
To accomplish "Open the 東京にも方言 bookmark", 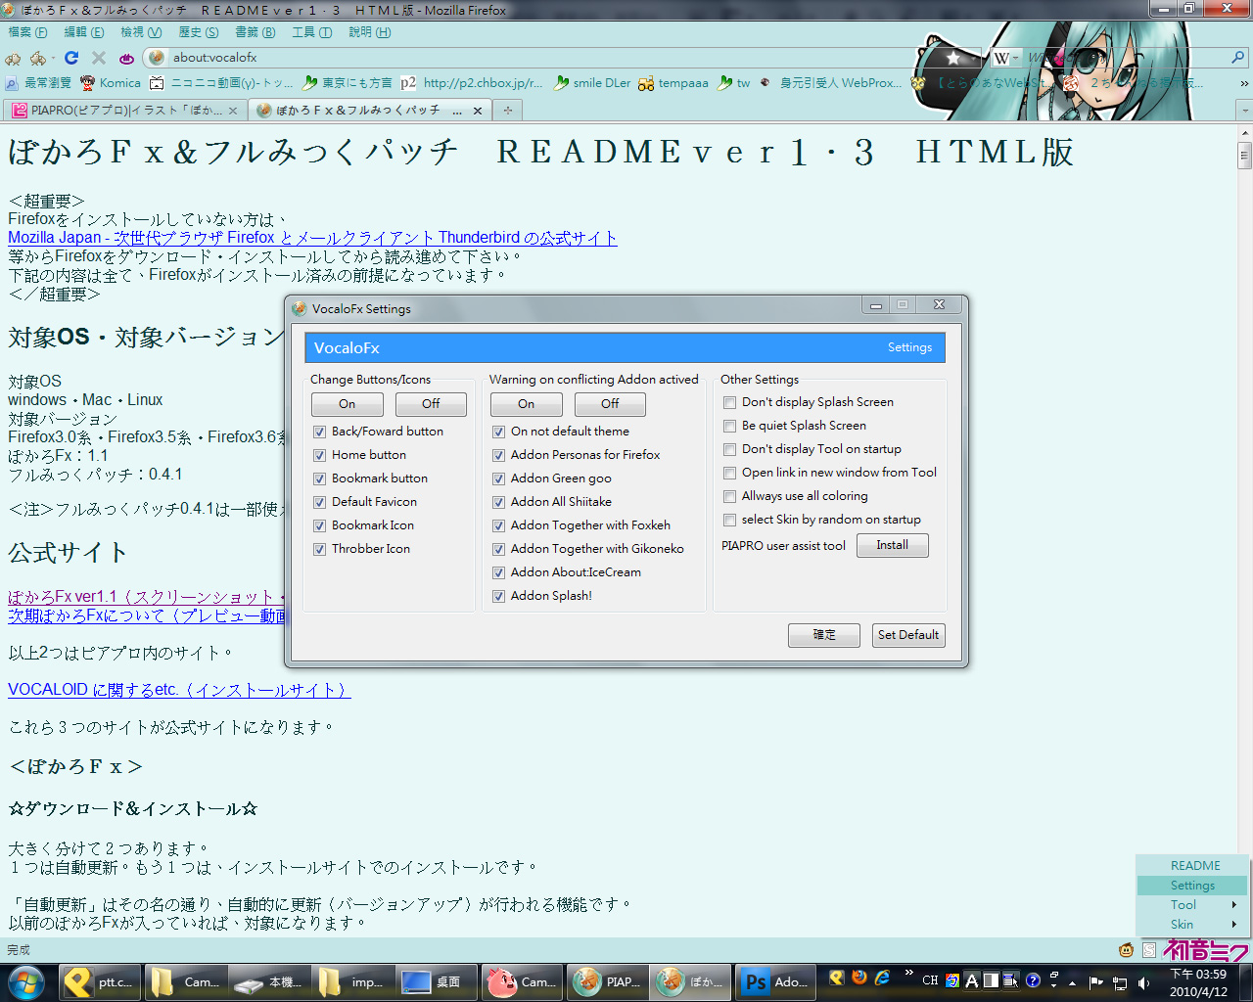I will coord(348,83).
